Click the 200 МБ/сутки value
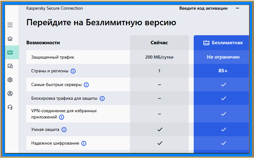This screenshot has width=254, height=158. pyautogui.click(x=159, y=57)
